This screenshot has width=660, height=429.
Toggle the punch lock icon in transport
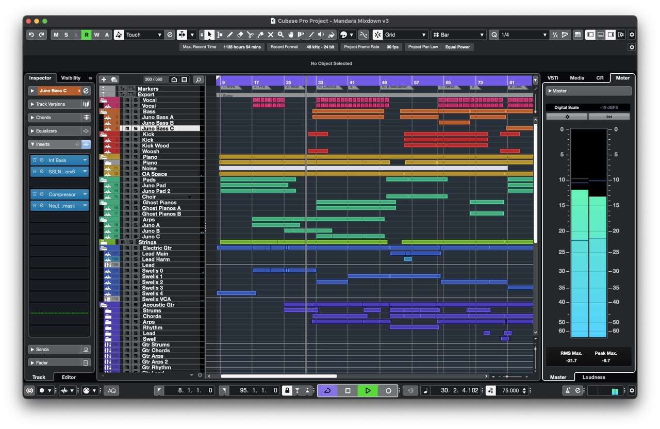(x=287, y=391)
